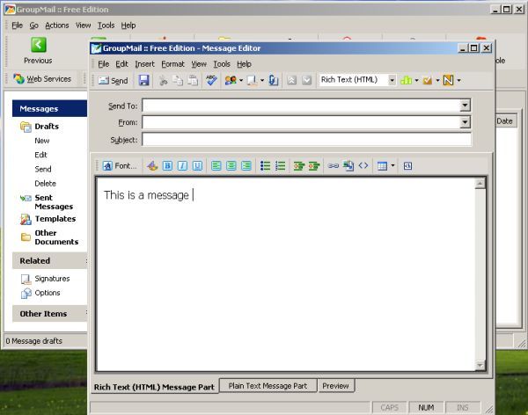Run spell check with the ABC icon
Screen dimensions: 528x415
coord(211,80)
